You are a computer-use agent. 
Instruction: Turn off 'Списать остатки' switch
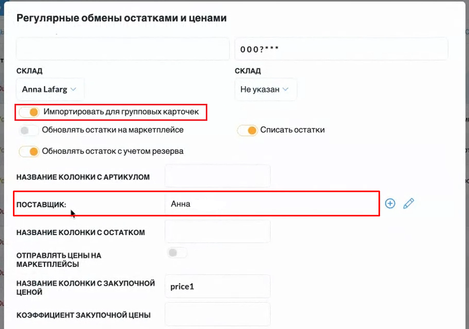[247, 130]
